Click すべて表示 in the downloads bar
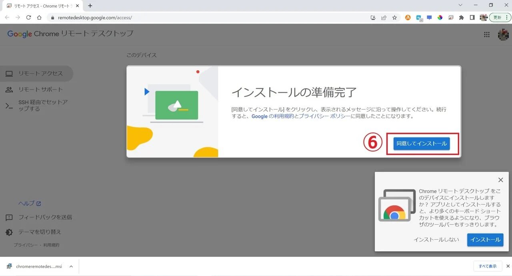Image resolution: width=512 pixels, height=276 pixels. (488, 266)
